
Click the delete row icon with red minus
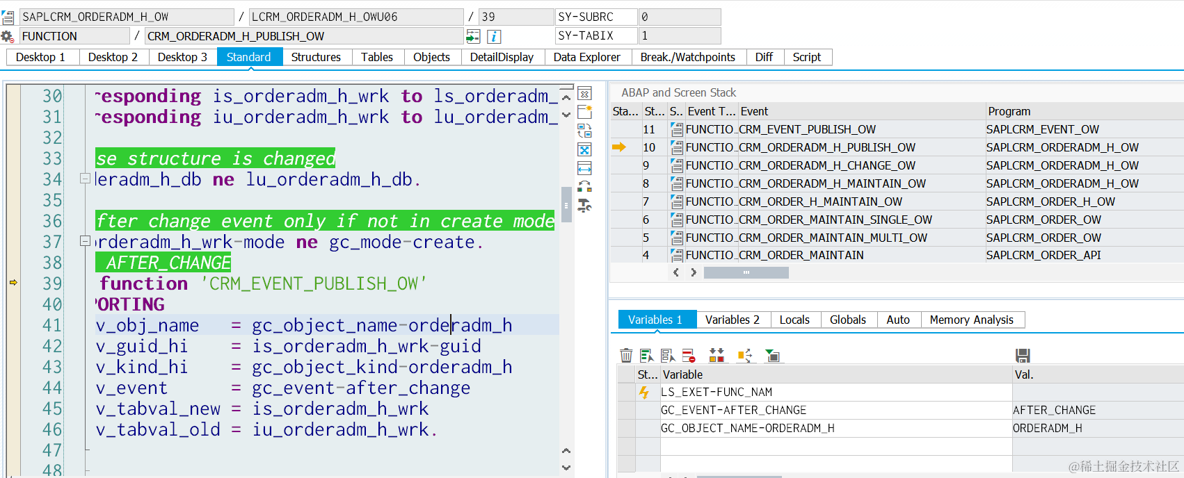[x=689, y=356]
